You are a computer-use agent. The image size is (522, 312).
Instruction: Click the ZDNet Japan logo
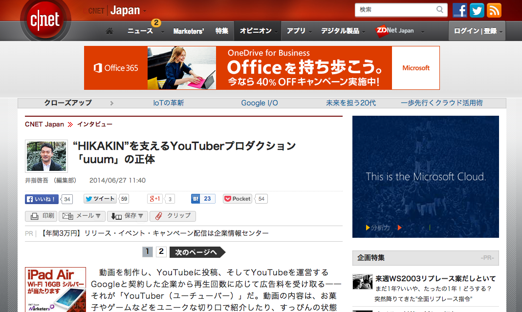395,31
